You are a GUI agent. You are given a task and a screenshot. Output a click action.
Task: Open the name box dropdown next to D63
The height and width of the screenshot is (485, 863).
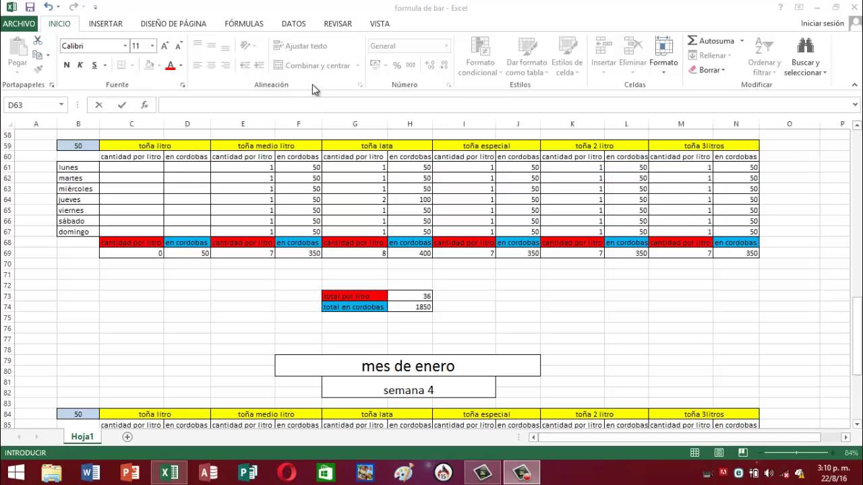(61, 105)
